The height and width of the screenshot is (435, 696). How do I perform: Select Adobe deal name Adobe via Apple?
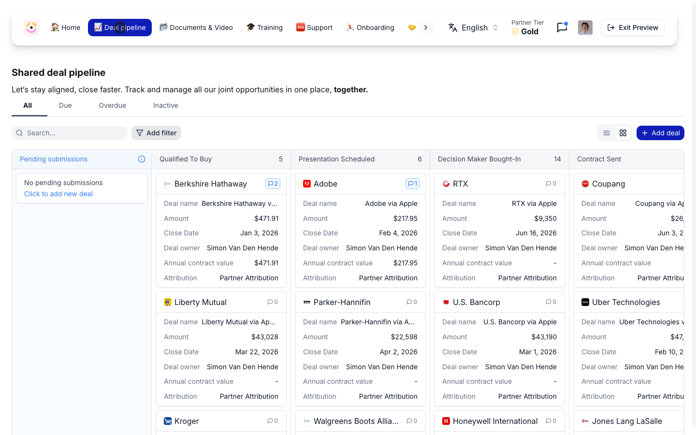click(391, 203)
